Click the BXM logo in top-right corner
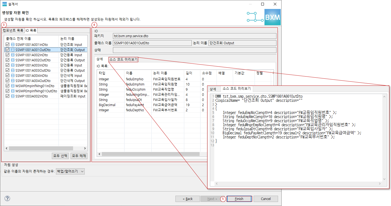The height and width of the screenshot is (206, 391). click(x=272, y=17)
